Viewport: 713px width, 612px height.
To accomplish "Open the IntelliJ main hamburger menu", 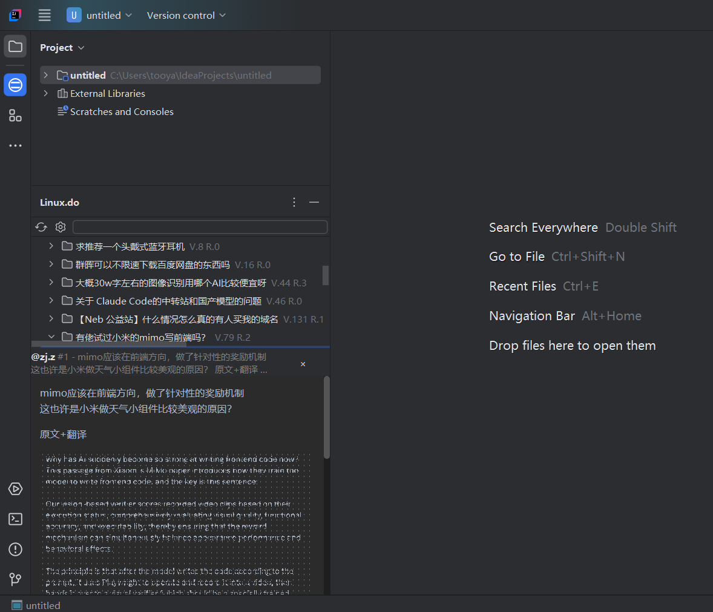I will [x=45, y=15].
